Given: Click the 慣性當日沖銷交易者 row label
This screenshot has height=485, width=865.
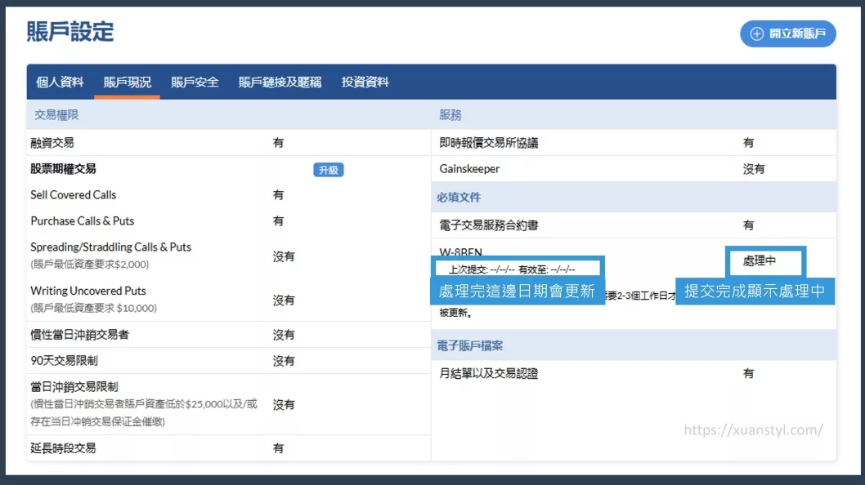Looking at the screenshot, I should coord(79,335).
